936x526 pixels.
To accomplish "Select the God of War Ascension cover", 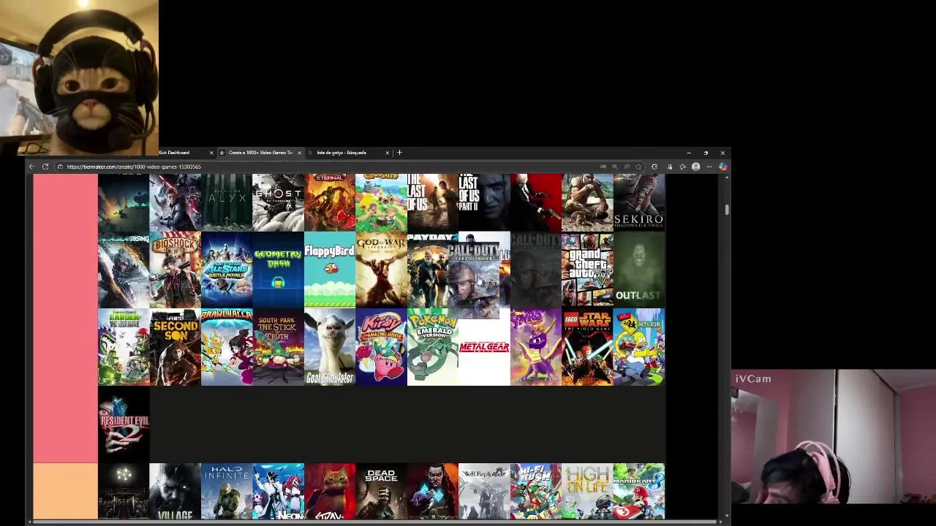I will (x=381, y=270).
